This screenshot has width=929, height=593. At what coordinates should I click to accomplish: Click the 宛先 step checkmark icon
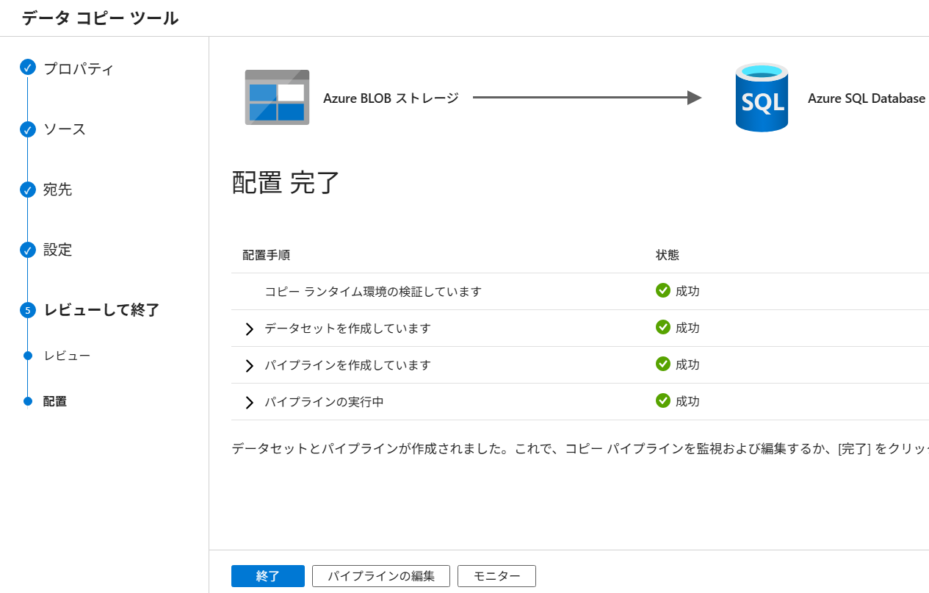(27, 190)
